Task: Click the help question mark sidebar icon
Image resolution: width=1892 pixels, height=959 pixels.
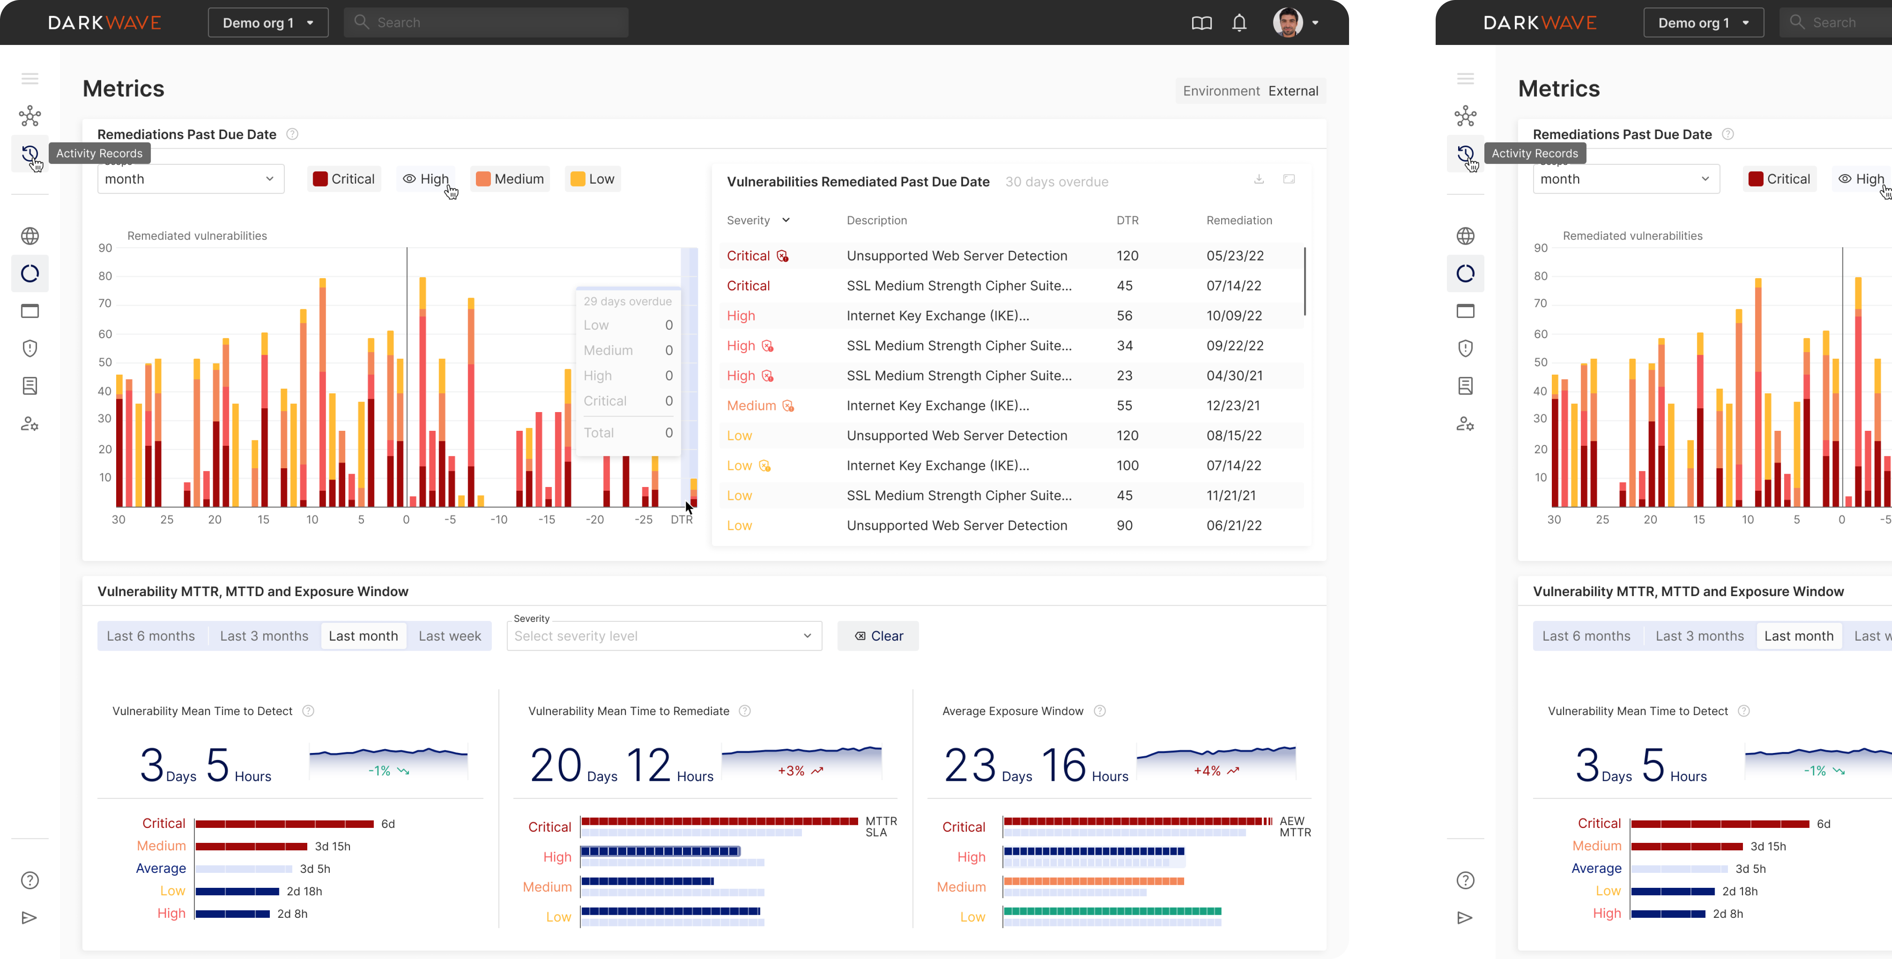Action: point(30,879)
